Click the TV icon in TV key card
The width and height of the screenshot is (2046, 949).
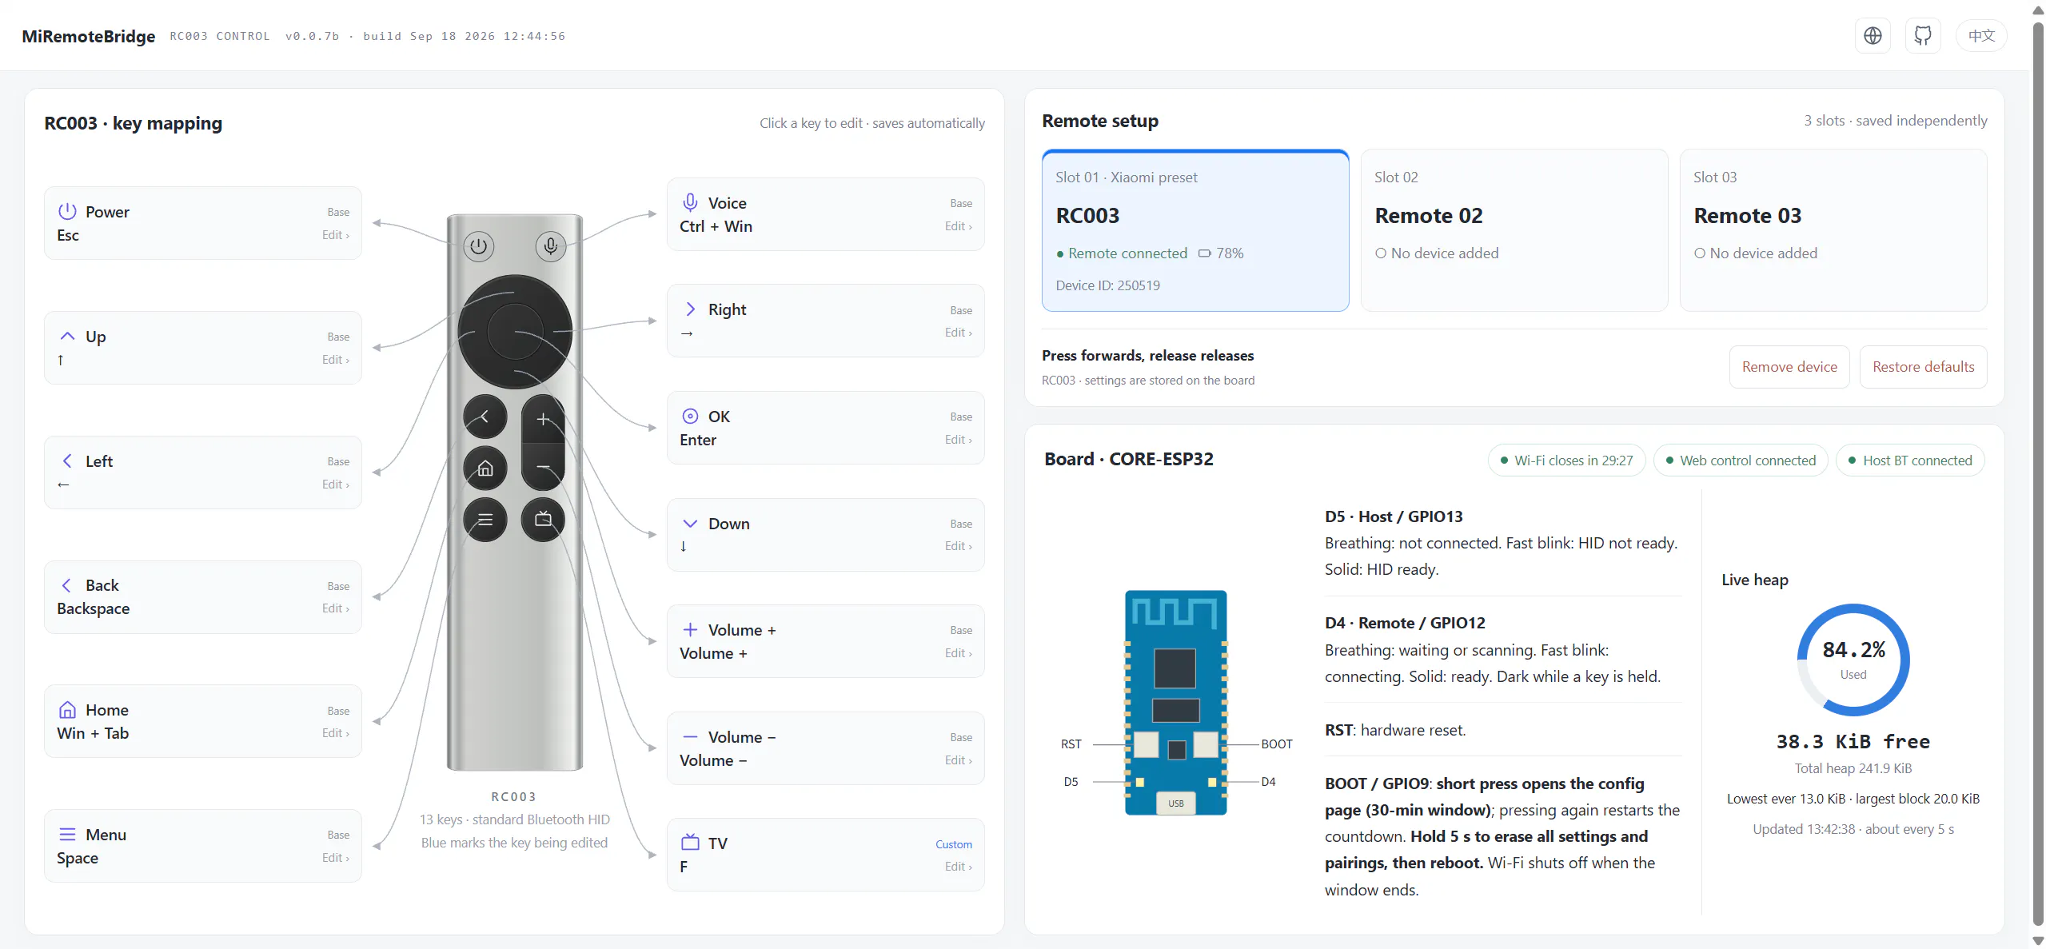click(690, 843)
